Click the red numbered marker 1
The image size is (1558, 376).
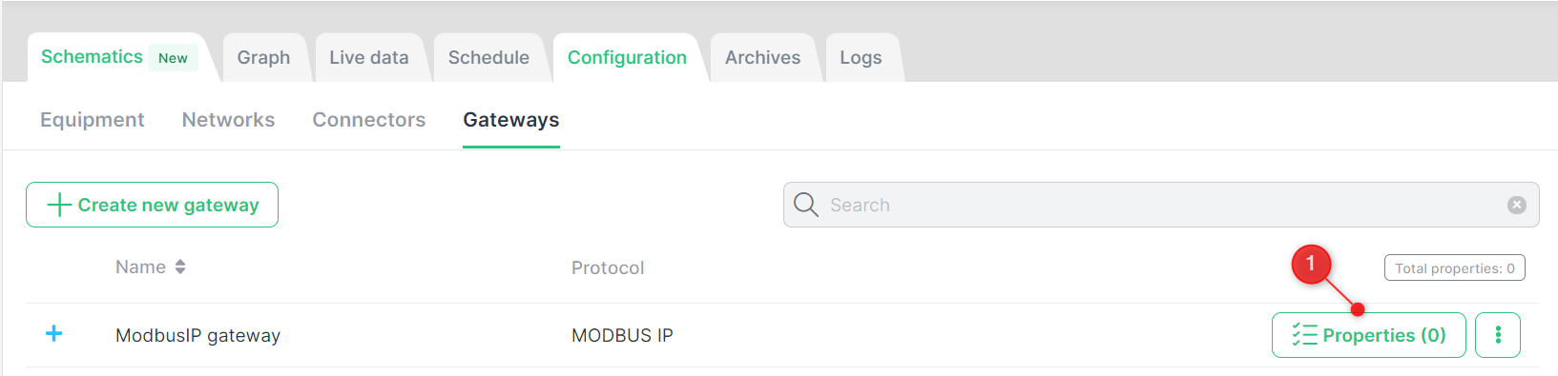[1311, 264]
